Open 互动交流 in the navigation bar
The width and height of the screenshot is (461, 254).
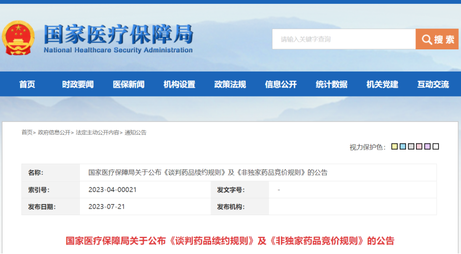[433, 84]
